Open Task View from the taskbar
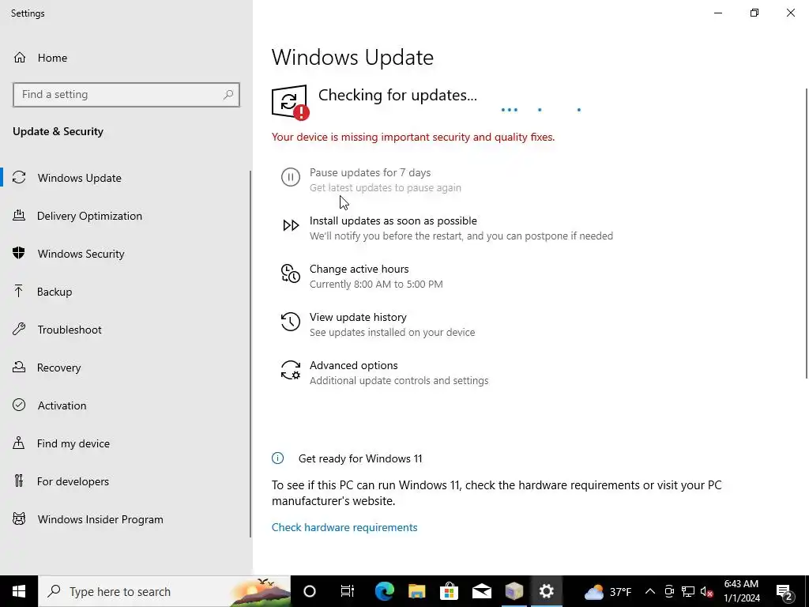This screenshot has height=607, width=809. 348,591
